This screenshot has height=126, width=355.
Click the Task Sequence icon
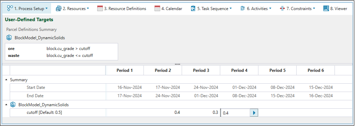[x=193, y=9]
